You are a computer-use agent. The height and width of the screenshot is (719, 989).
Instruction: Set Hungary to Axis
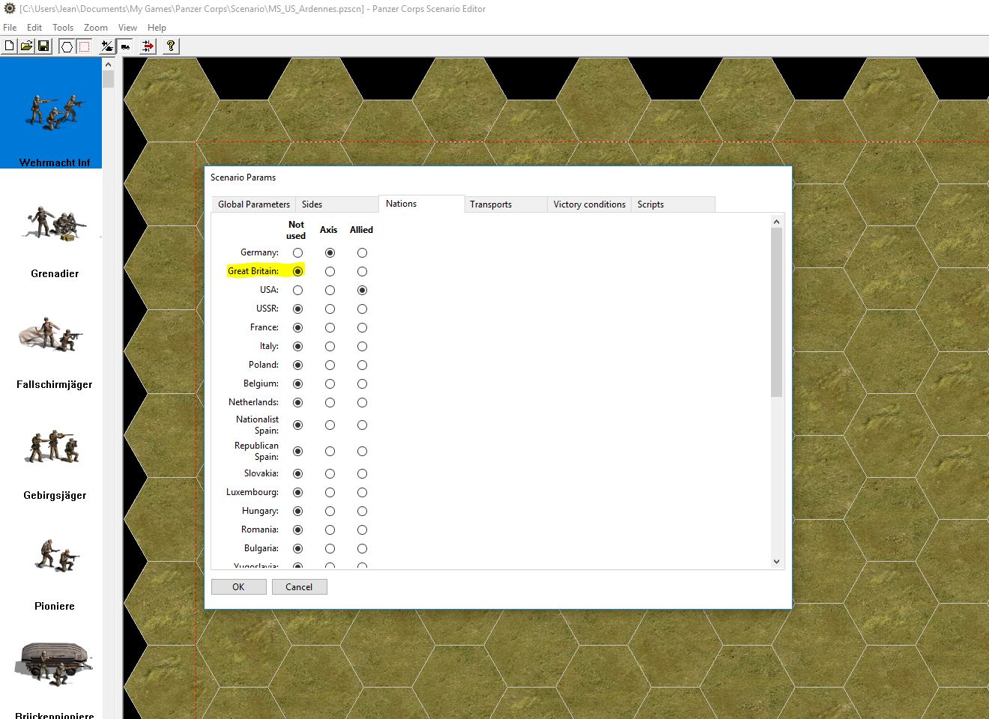click(x=330, y=512)
